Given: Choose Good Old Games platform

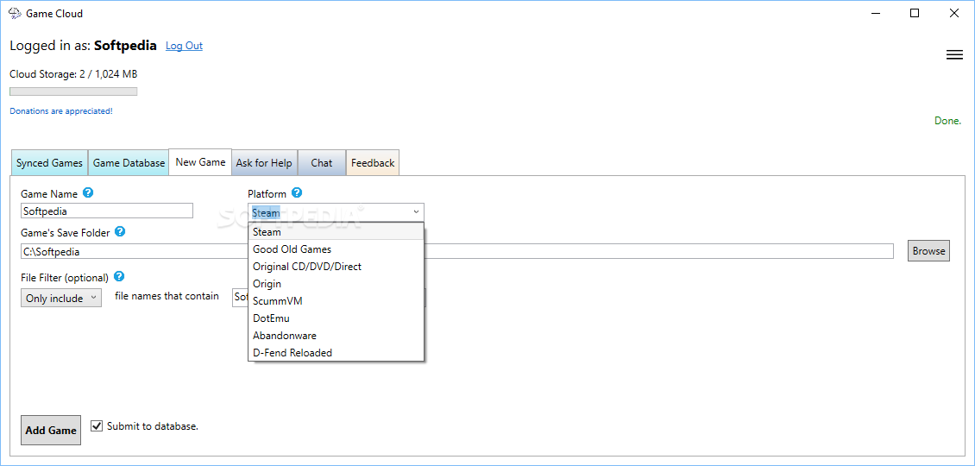Looking at the screenshot, I should [336, 249].
